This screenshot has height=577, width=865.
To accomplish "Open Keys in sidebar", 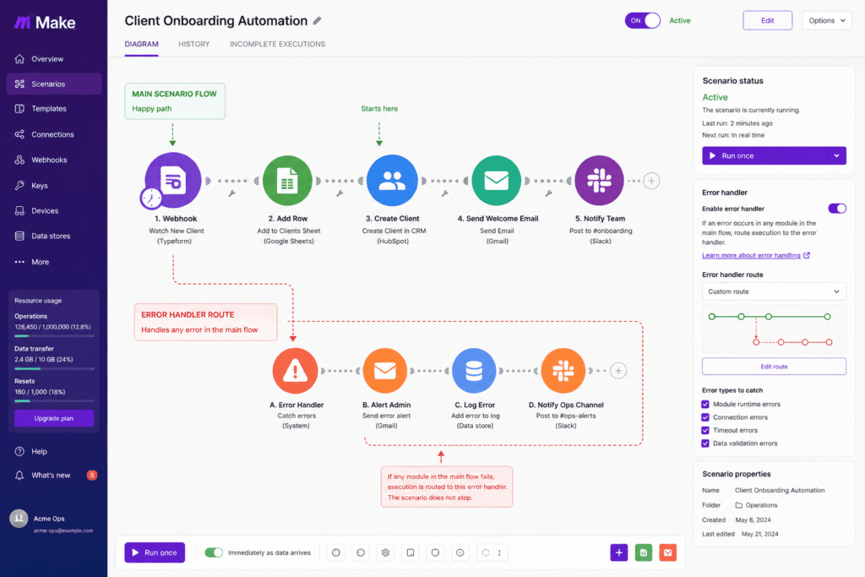I will pyautogui.click(x=53, y=186).
